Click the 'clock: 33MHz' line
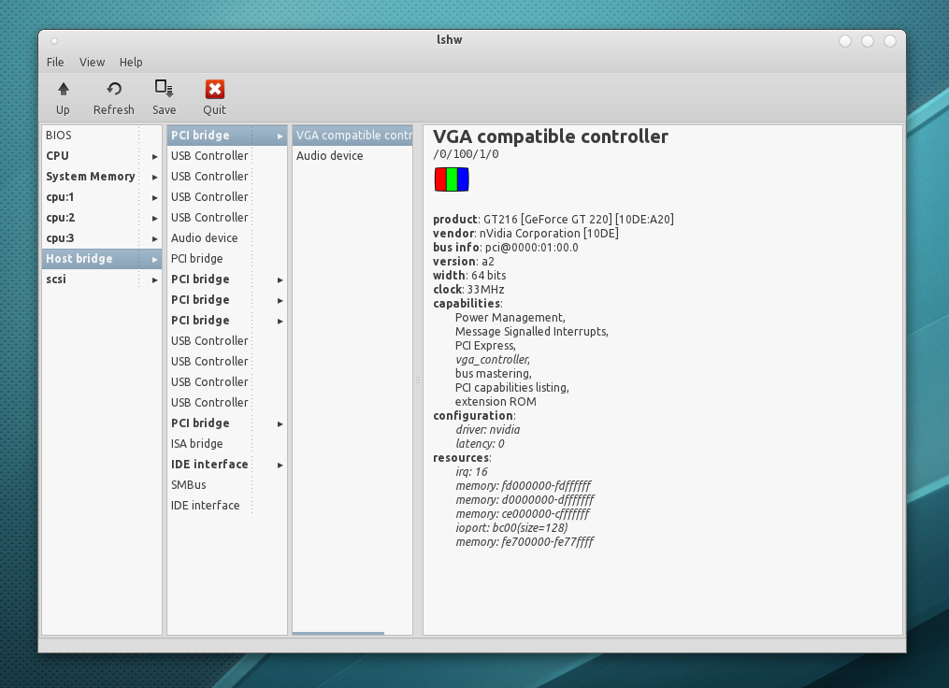The image size is (949, 688). 468,289
